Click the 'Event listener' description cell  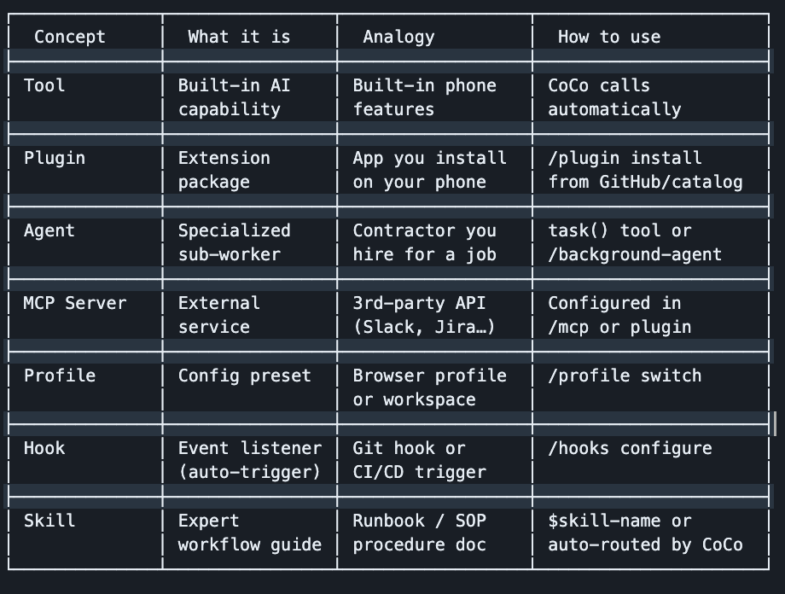[250, 460]
